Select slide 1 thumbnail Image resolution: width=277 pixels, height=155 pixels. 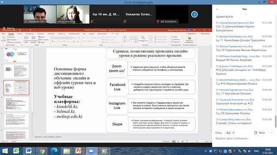pos(16,55)
